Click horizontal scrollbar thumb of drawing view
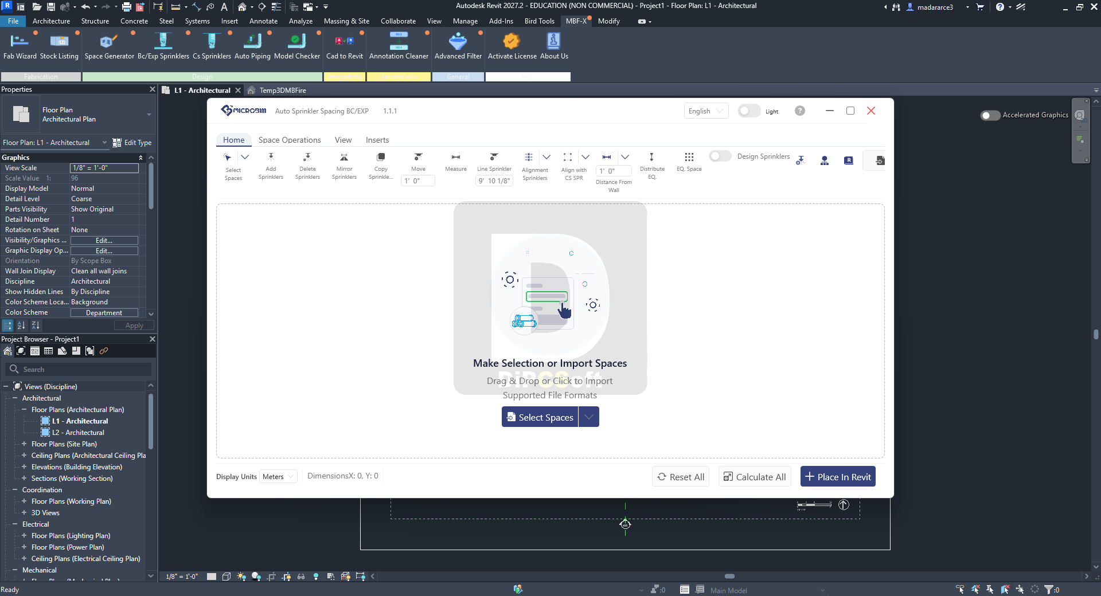This screenshot has width=1101, height=596. pyautogui.click(x=729, y=577)
